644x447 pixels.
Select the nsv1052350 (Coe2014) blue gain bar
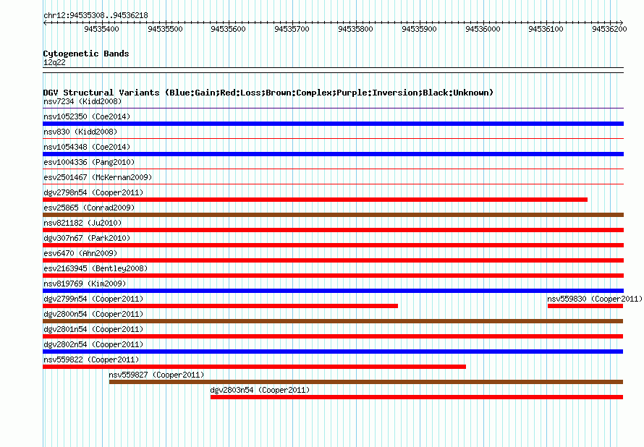click(333, 124)
